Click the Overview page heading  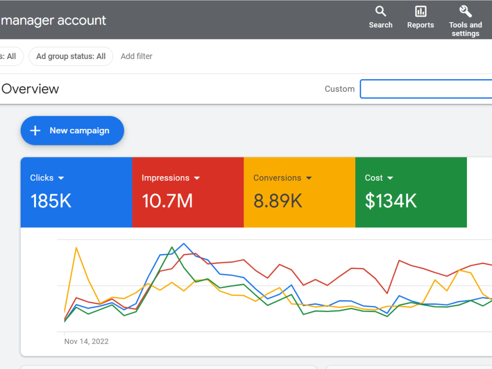(30, 89)
